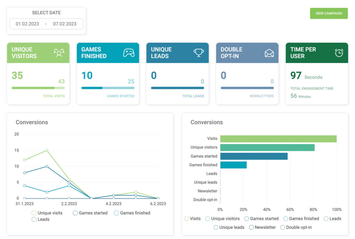Screen dimensions: 355x239
Task: Click the Unique Visitors card header
Action: point(38,53)
